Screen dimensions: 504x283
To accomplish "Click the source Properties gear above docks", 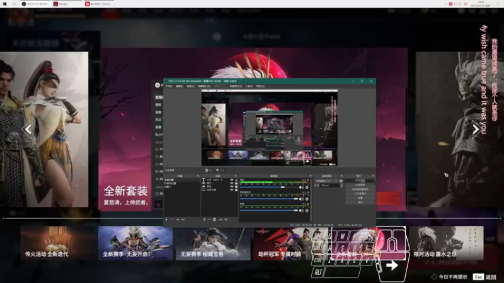I will tap(209, 170).
